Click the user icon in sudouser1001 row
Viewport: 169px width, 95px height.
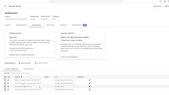[x=8, y=86]
